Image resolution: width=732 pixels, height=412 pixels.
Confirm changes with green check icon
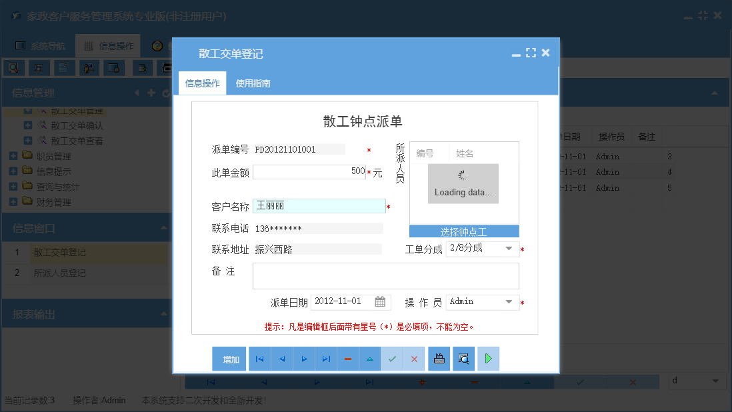tap(392, 359)
